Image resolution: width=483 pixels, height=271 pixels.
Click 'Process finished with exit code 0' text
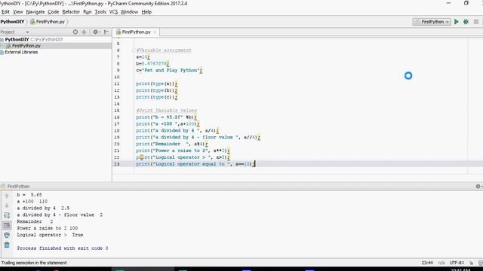63,248
